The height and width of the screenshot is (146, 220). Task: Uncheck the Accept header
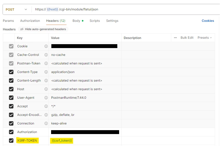click(11, 106)
